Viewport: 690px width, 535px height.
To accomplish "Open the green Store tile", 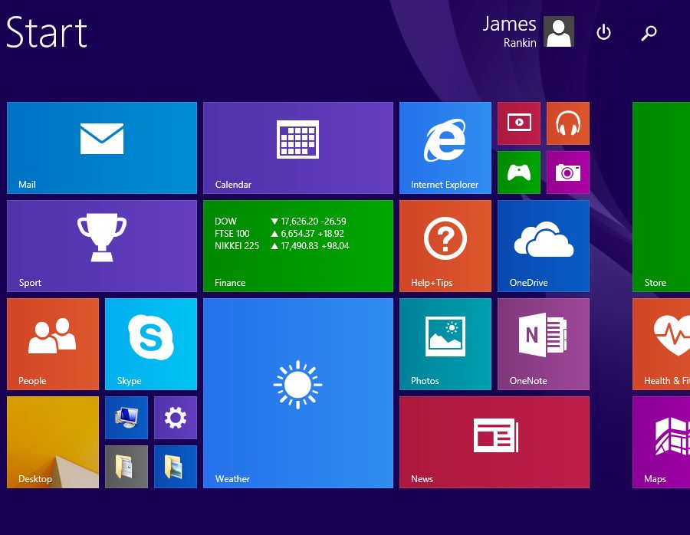I will coord(661,197).
